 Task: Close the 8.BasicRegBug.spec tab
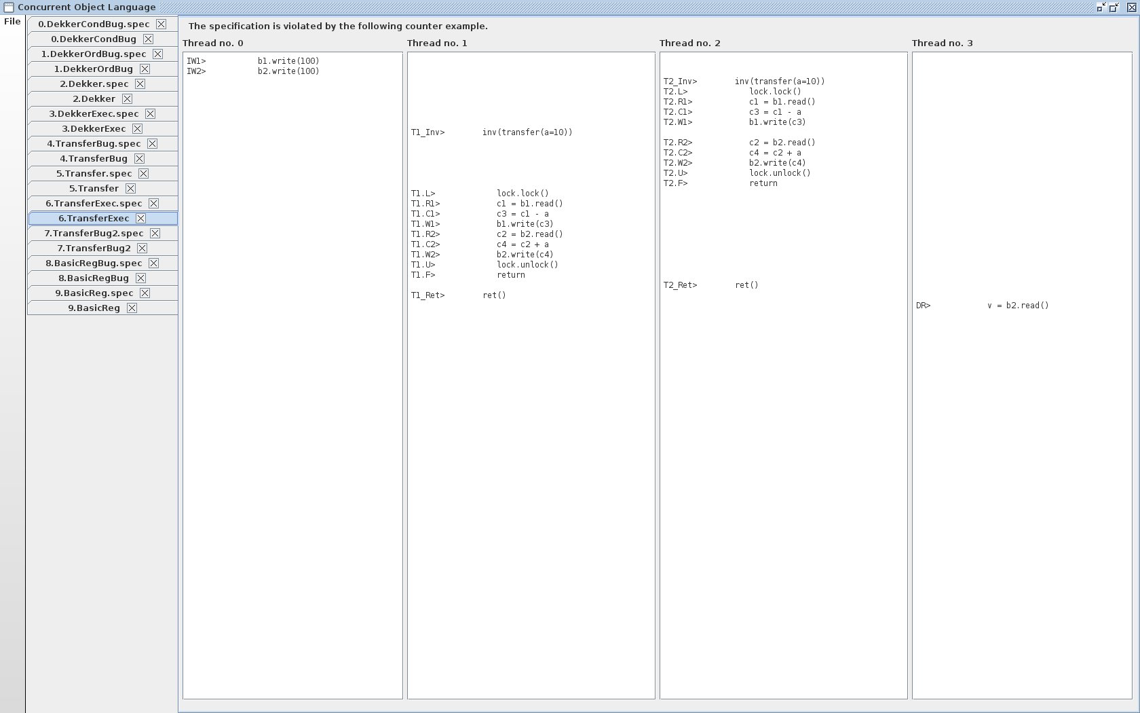click(153, 263)
